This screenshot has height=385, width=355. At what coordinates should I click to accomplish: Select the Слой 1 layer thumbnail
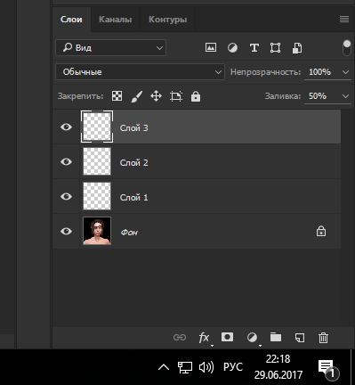tap(97, 196)
